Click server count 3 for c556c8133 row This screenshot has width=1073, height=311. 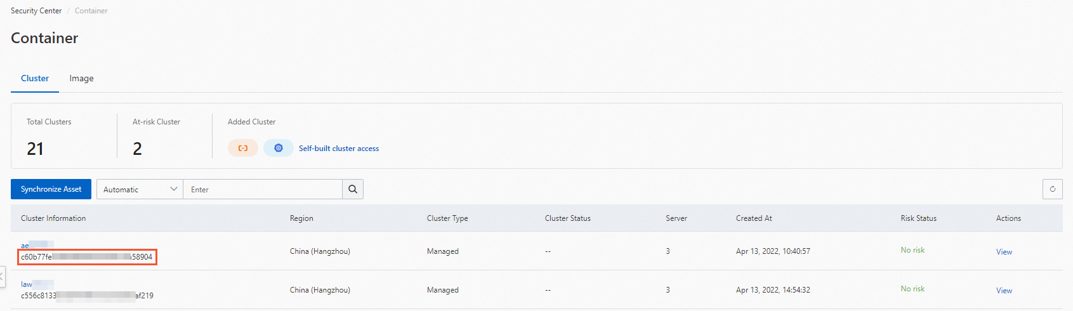pos(668,290)
